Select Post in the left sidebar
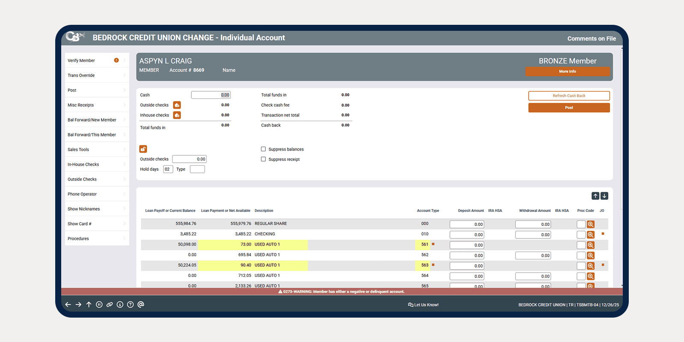This screenshot has height=342, width=684. 97,90
